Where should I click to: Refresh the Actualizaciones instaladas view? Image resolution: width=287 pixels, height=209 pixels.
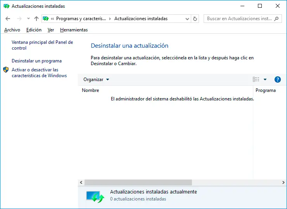[195, 19]
